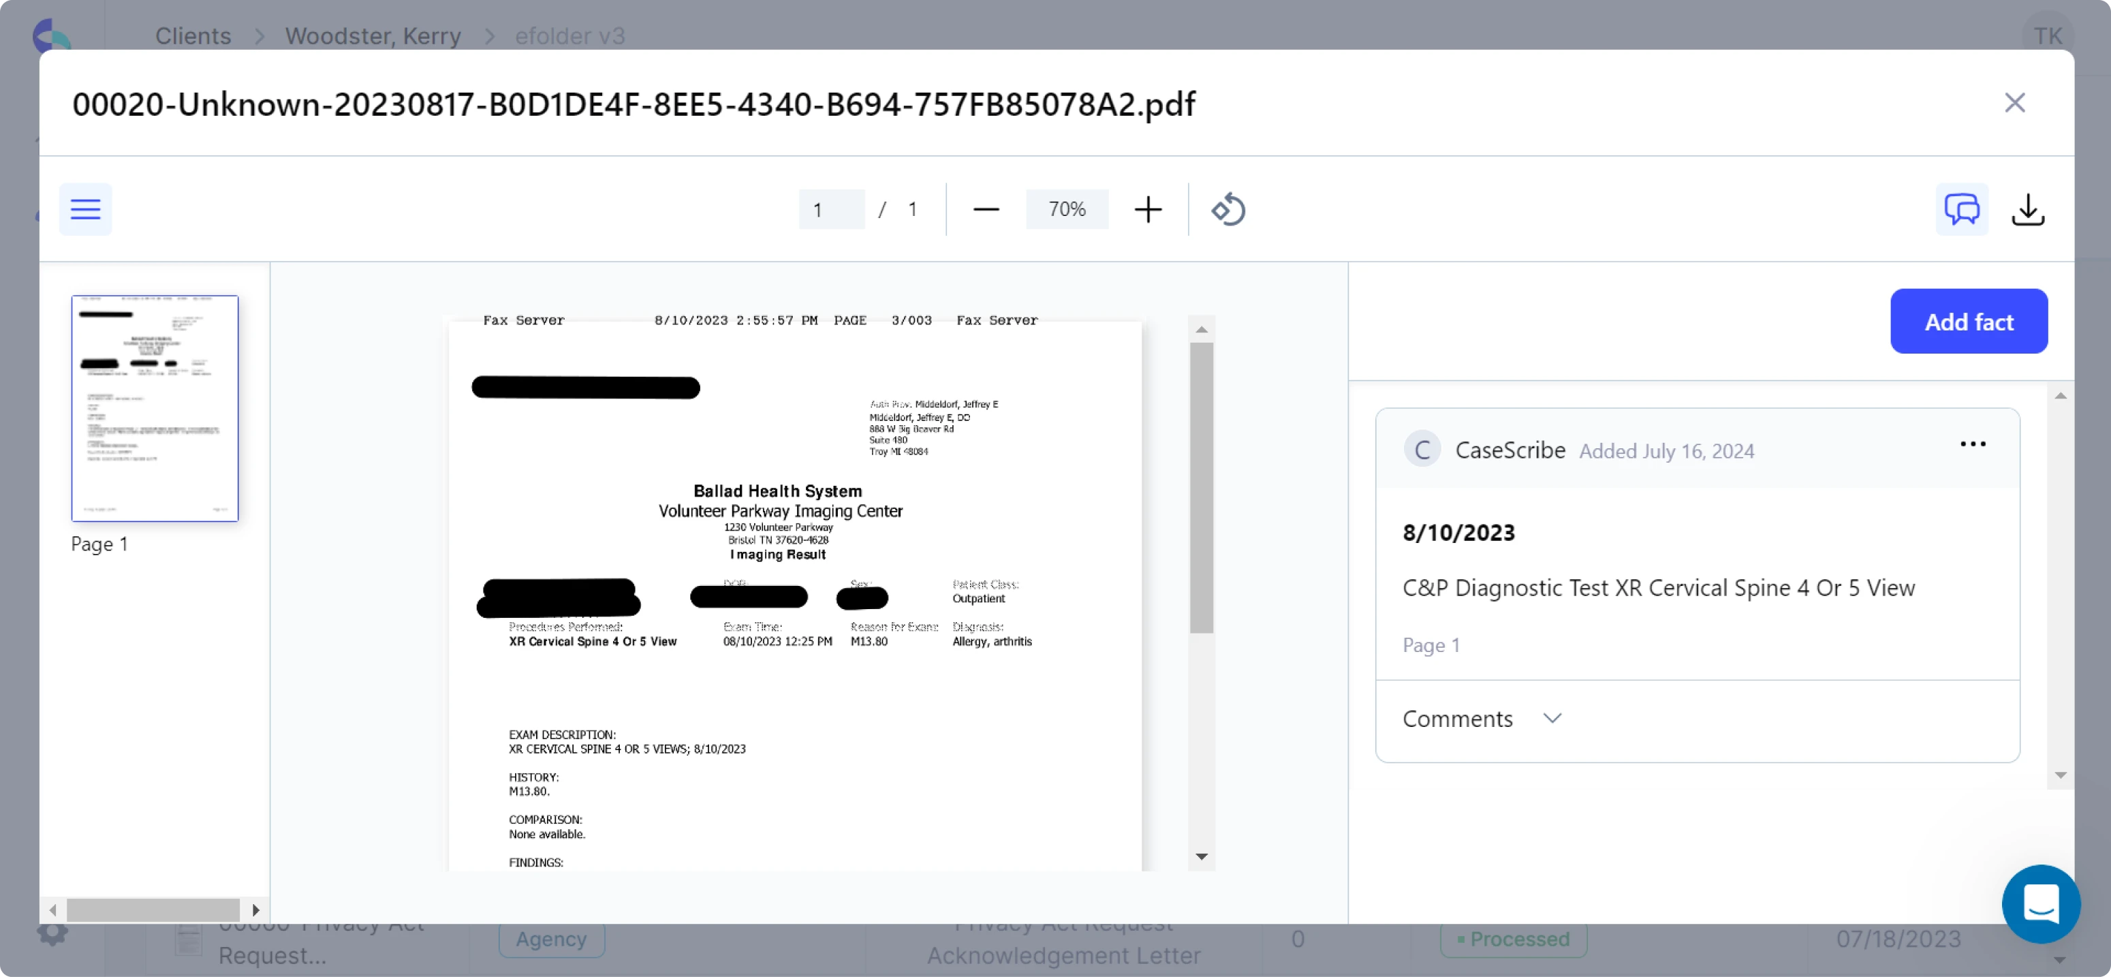Collapse the document scroll down arrow
Image resolution: width=2111 pixels, height=977 pixels.
pyautogui.click(x=1202, y=856)
